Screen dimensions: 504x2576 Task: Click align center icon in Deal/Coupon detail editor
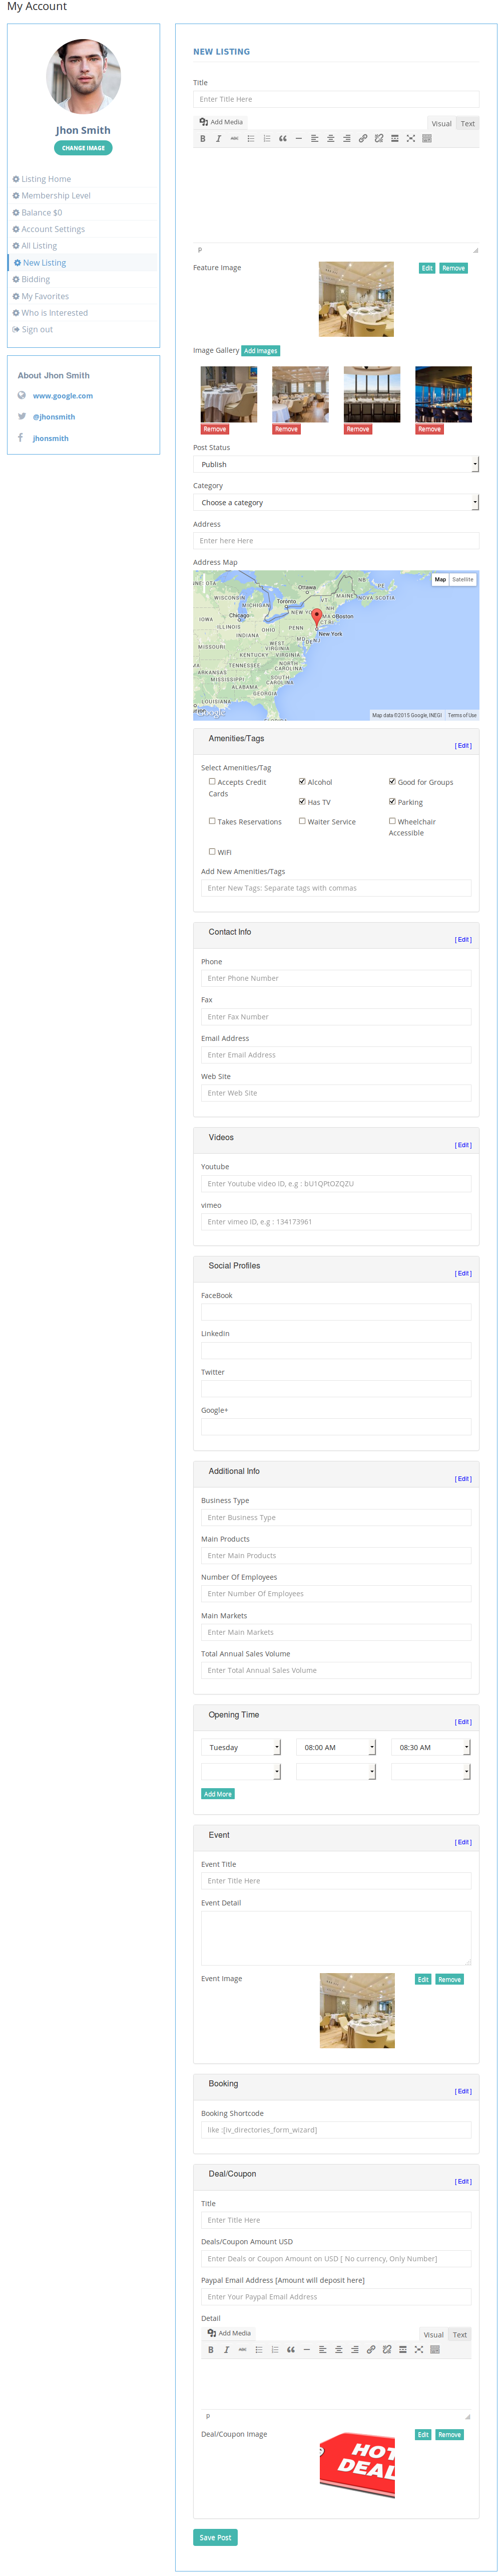point(338,2350)
